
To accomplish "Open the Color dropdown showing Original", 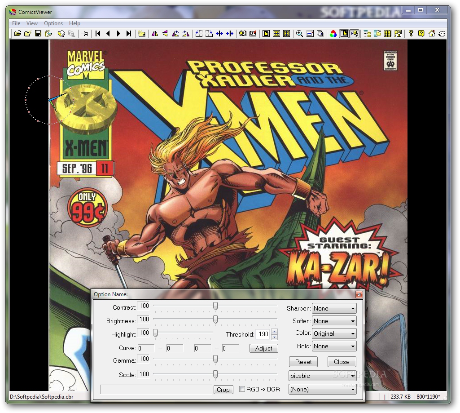I will pyautogui.click(x=334, y=334).
